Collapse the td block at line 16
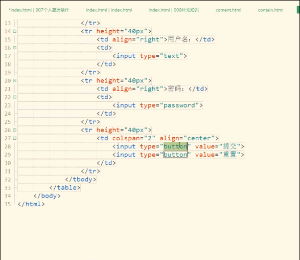 tap(15, 48)
